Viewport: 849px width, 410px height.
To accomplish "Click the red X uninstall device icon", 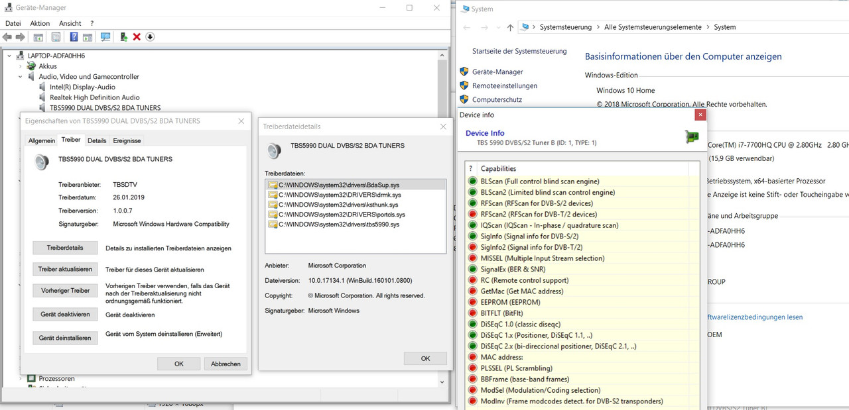I will click(x=137, y=37).
